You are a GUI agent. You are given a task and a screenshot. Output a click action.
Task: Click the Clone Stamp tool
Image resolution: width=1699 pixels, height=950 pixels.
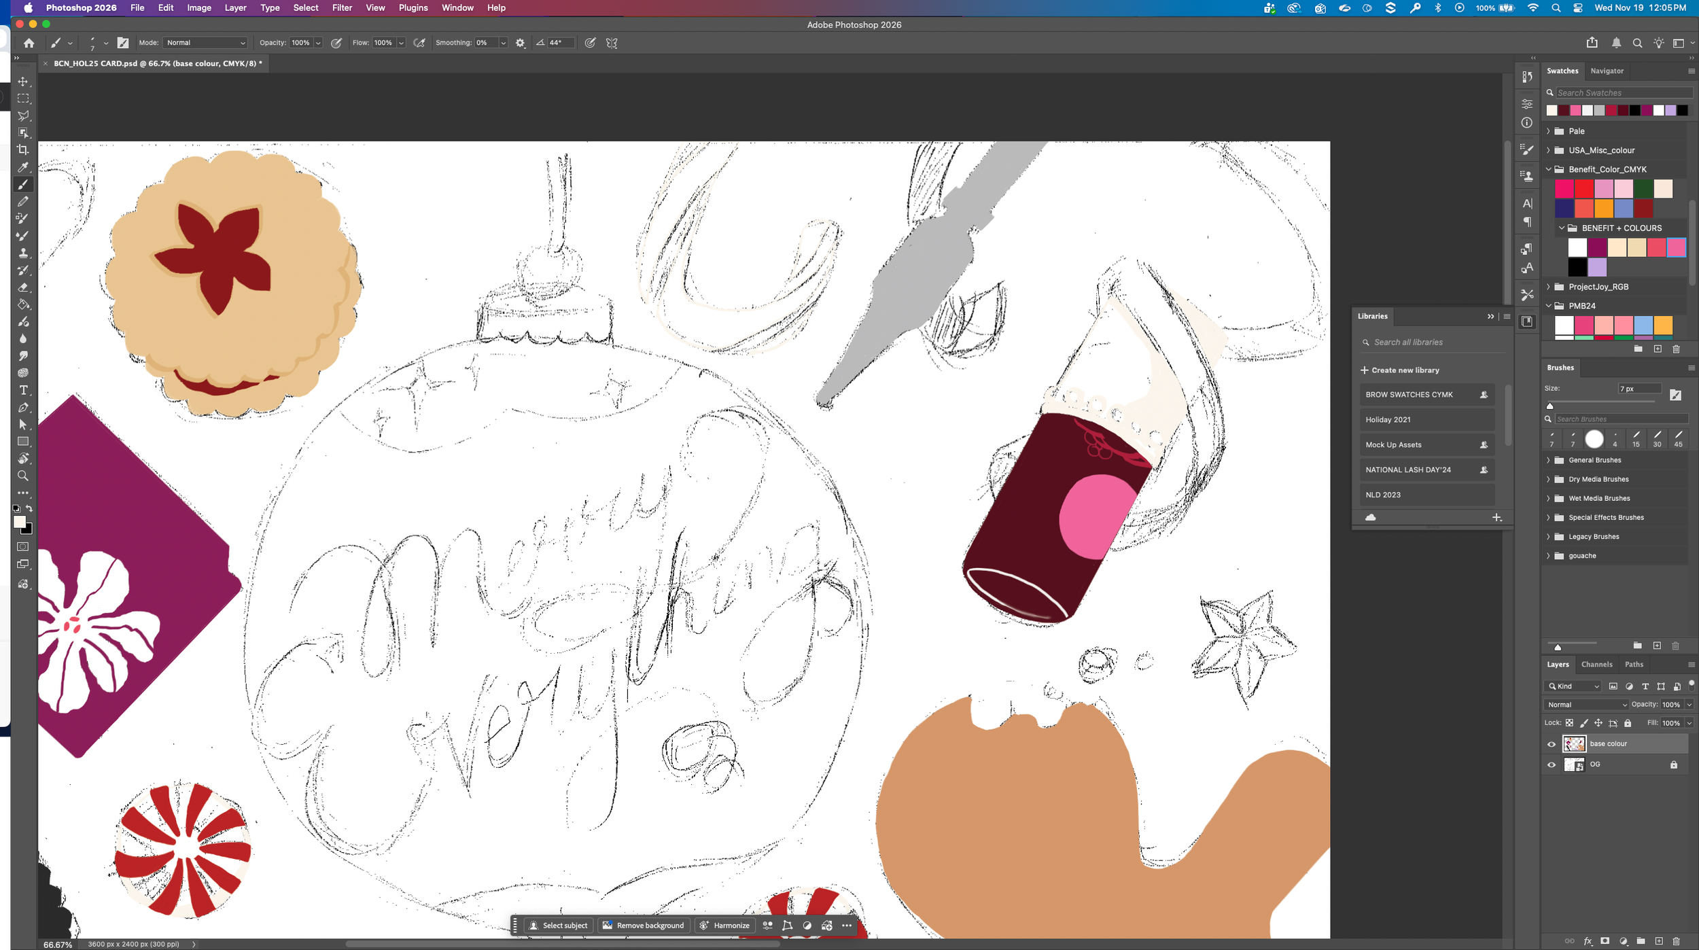23,253
